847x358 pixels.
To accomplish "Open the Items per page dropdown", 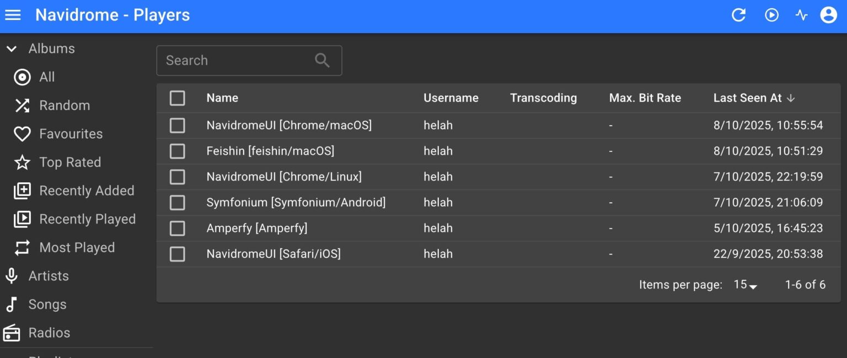I will coord(744,284).
